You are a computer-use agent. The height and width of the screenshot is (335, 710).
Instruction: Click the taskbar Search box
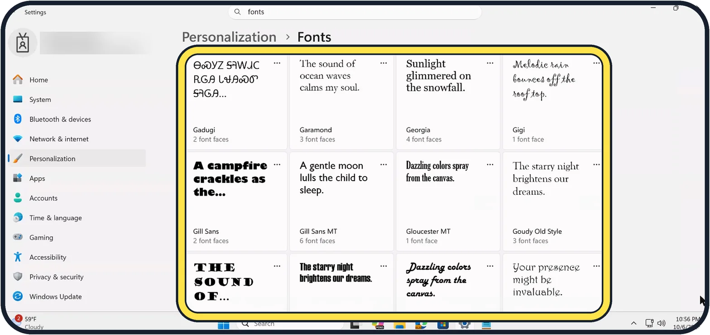(x=290, y=324)
